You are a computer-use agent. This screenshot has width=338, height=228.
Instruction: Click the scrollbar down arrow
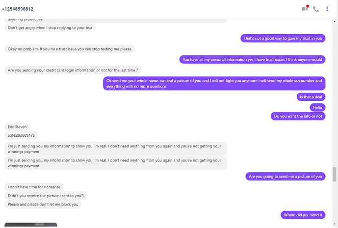point(335,224)
